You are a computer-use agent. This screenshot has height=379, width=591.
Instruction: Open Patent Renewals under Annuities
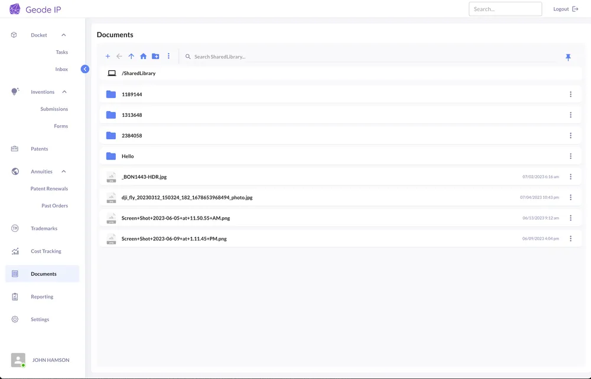49,189
